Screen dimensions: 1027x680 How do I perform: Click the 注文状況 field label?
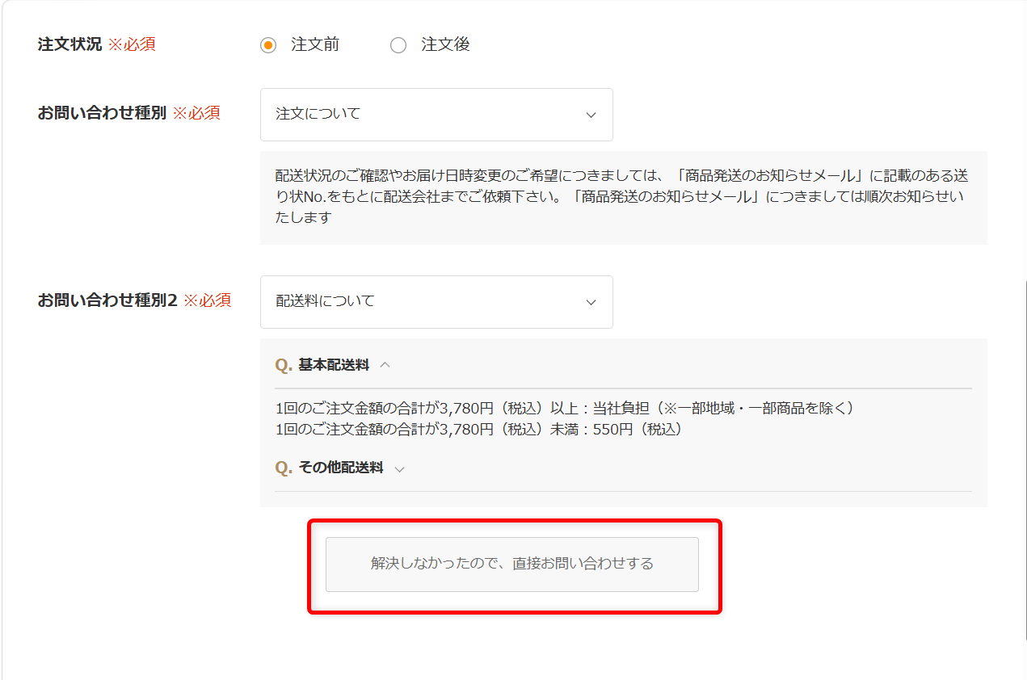[x=69, y=44]
